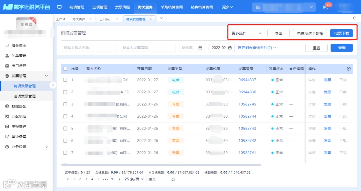The image size is (361, 191).
Task: Click the 出口待开 sidebar icon
Action: (7, 66)
